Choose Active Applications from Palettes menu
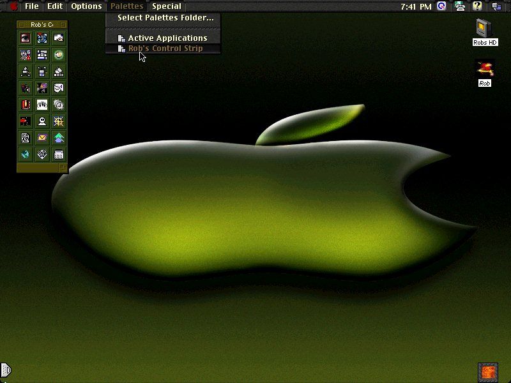 coord(167,38)
